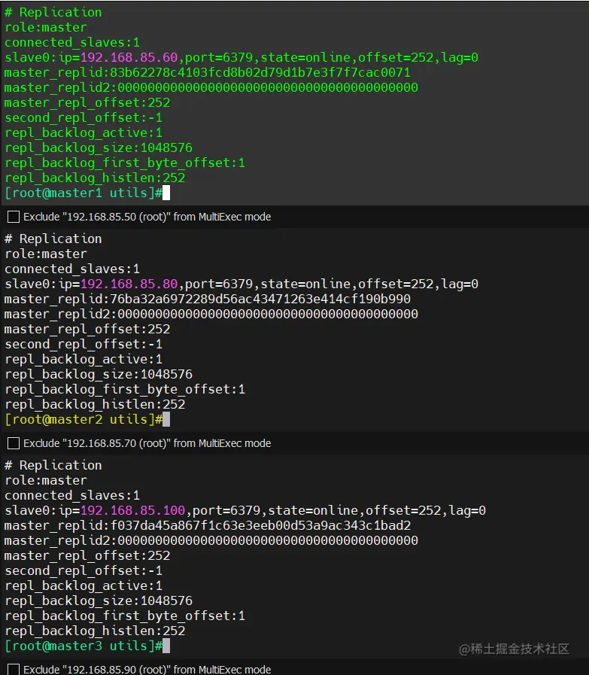This screenshot has height=675, width=589.
Task: Click 'repl_backlog_active:1' in master3 pane
Action: tap(83, 585)
